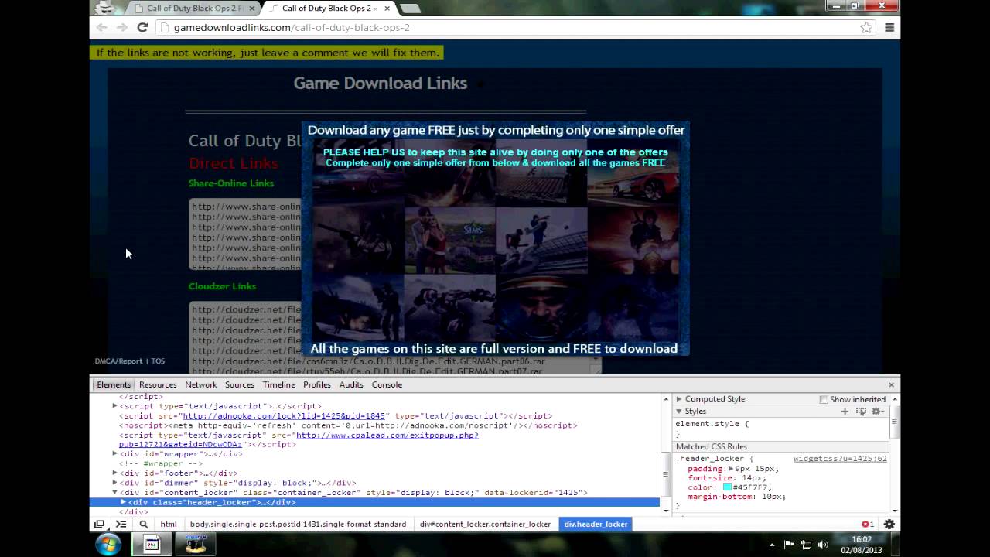Select the body.single breadcrumb
Screen dimensions: 990x557
(x=298, y=524)
